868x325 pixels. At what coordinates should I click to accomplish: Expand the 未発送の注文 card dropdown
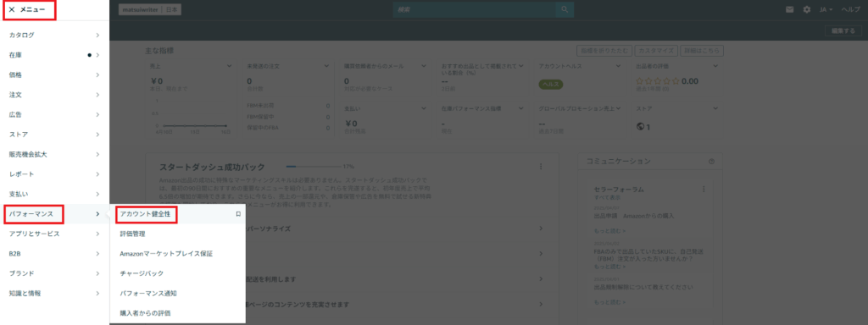pyautogui.click(x=326, y=66)
